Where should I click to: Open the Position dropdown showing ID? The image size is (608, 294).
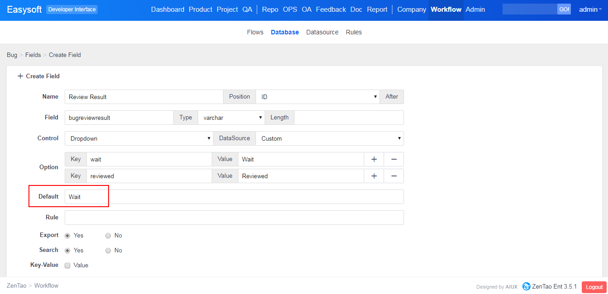317,97
